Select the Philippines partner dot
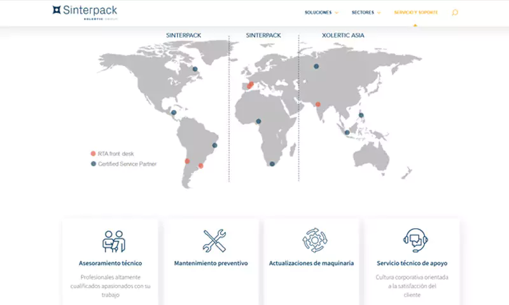This screenshot has height=305, width=509. point(361,115)
